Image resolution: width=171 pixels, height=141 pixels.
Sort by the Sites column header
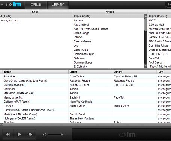click(35, 12)
